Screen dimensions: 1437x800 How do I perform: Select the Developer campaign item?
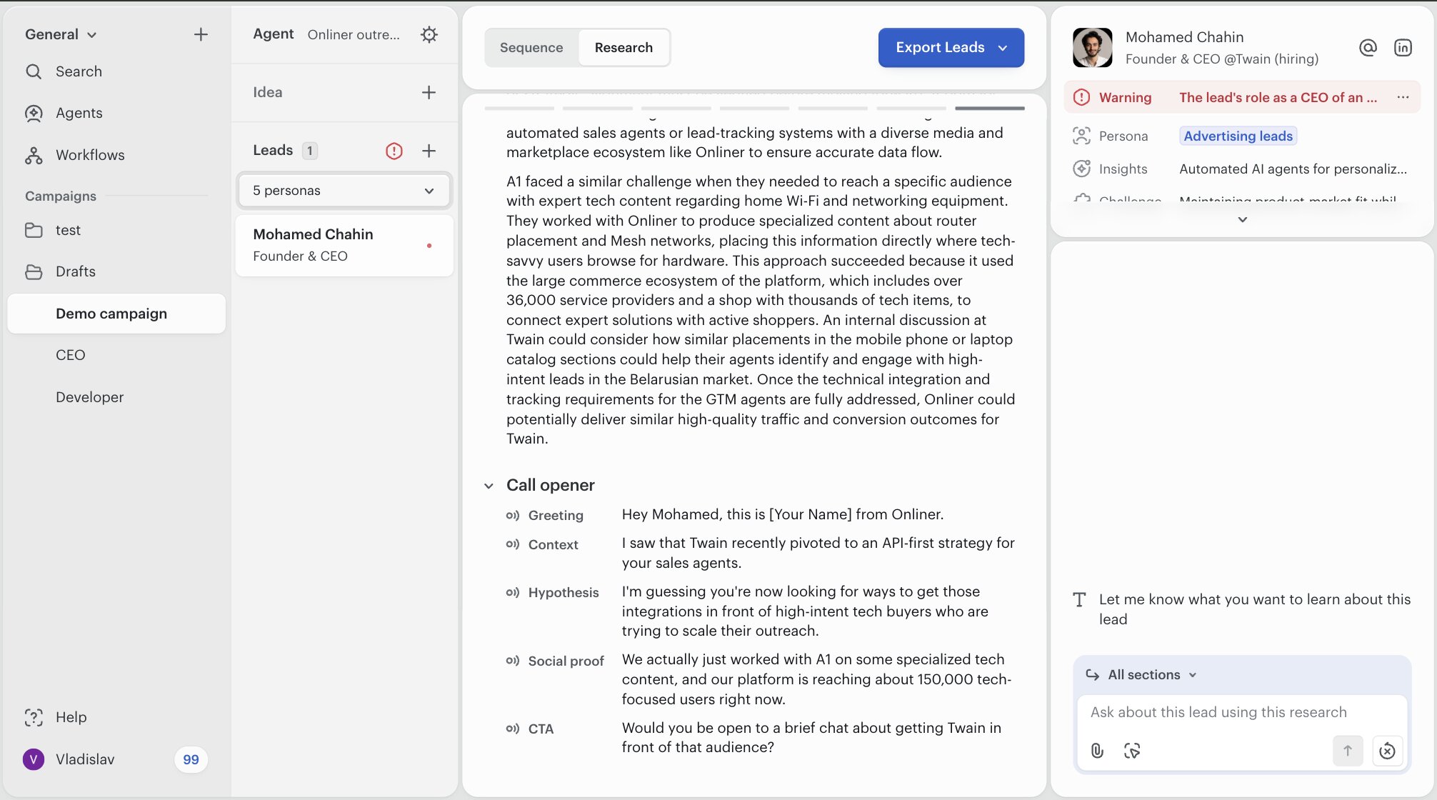(89, 397)
